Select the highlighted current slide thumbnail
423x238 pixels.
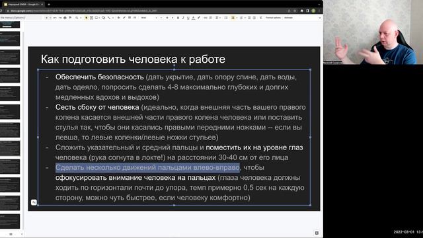point(10,148)
